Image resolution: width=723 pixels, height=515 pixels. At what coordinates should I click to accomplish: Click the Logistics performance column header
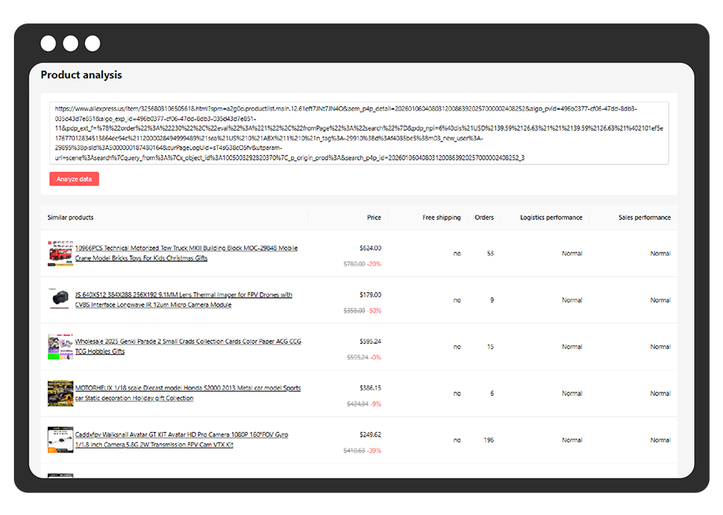coord(551,218)
